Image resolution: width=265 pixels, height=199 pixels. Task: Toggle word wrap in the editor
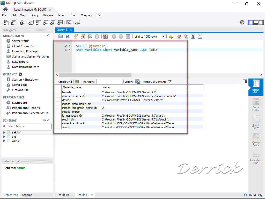point(200,36)
